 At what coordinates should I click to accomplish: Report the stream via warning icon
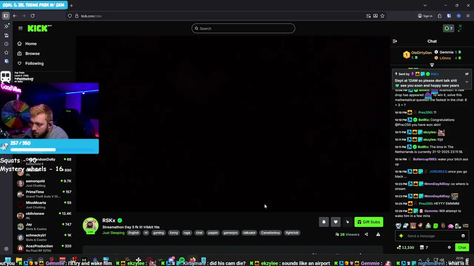[x=378, y=234]
